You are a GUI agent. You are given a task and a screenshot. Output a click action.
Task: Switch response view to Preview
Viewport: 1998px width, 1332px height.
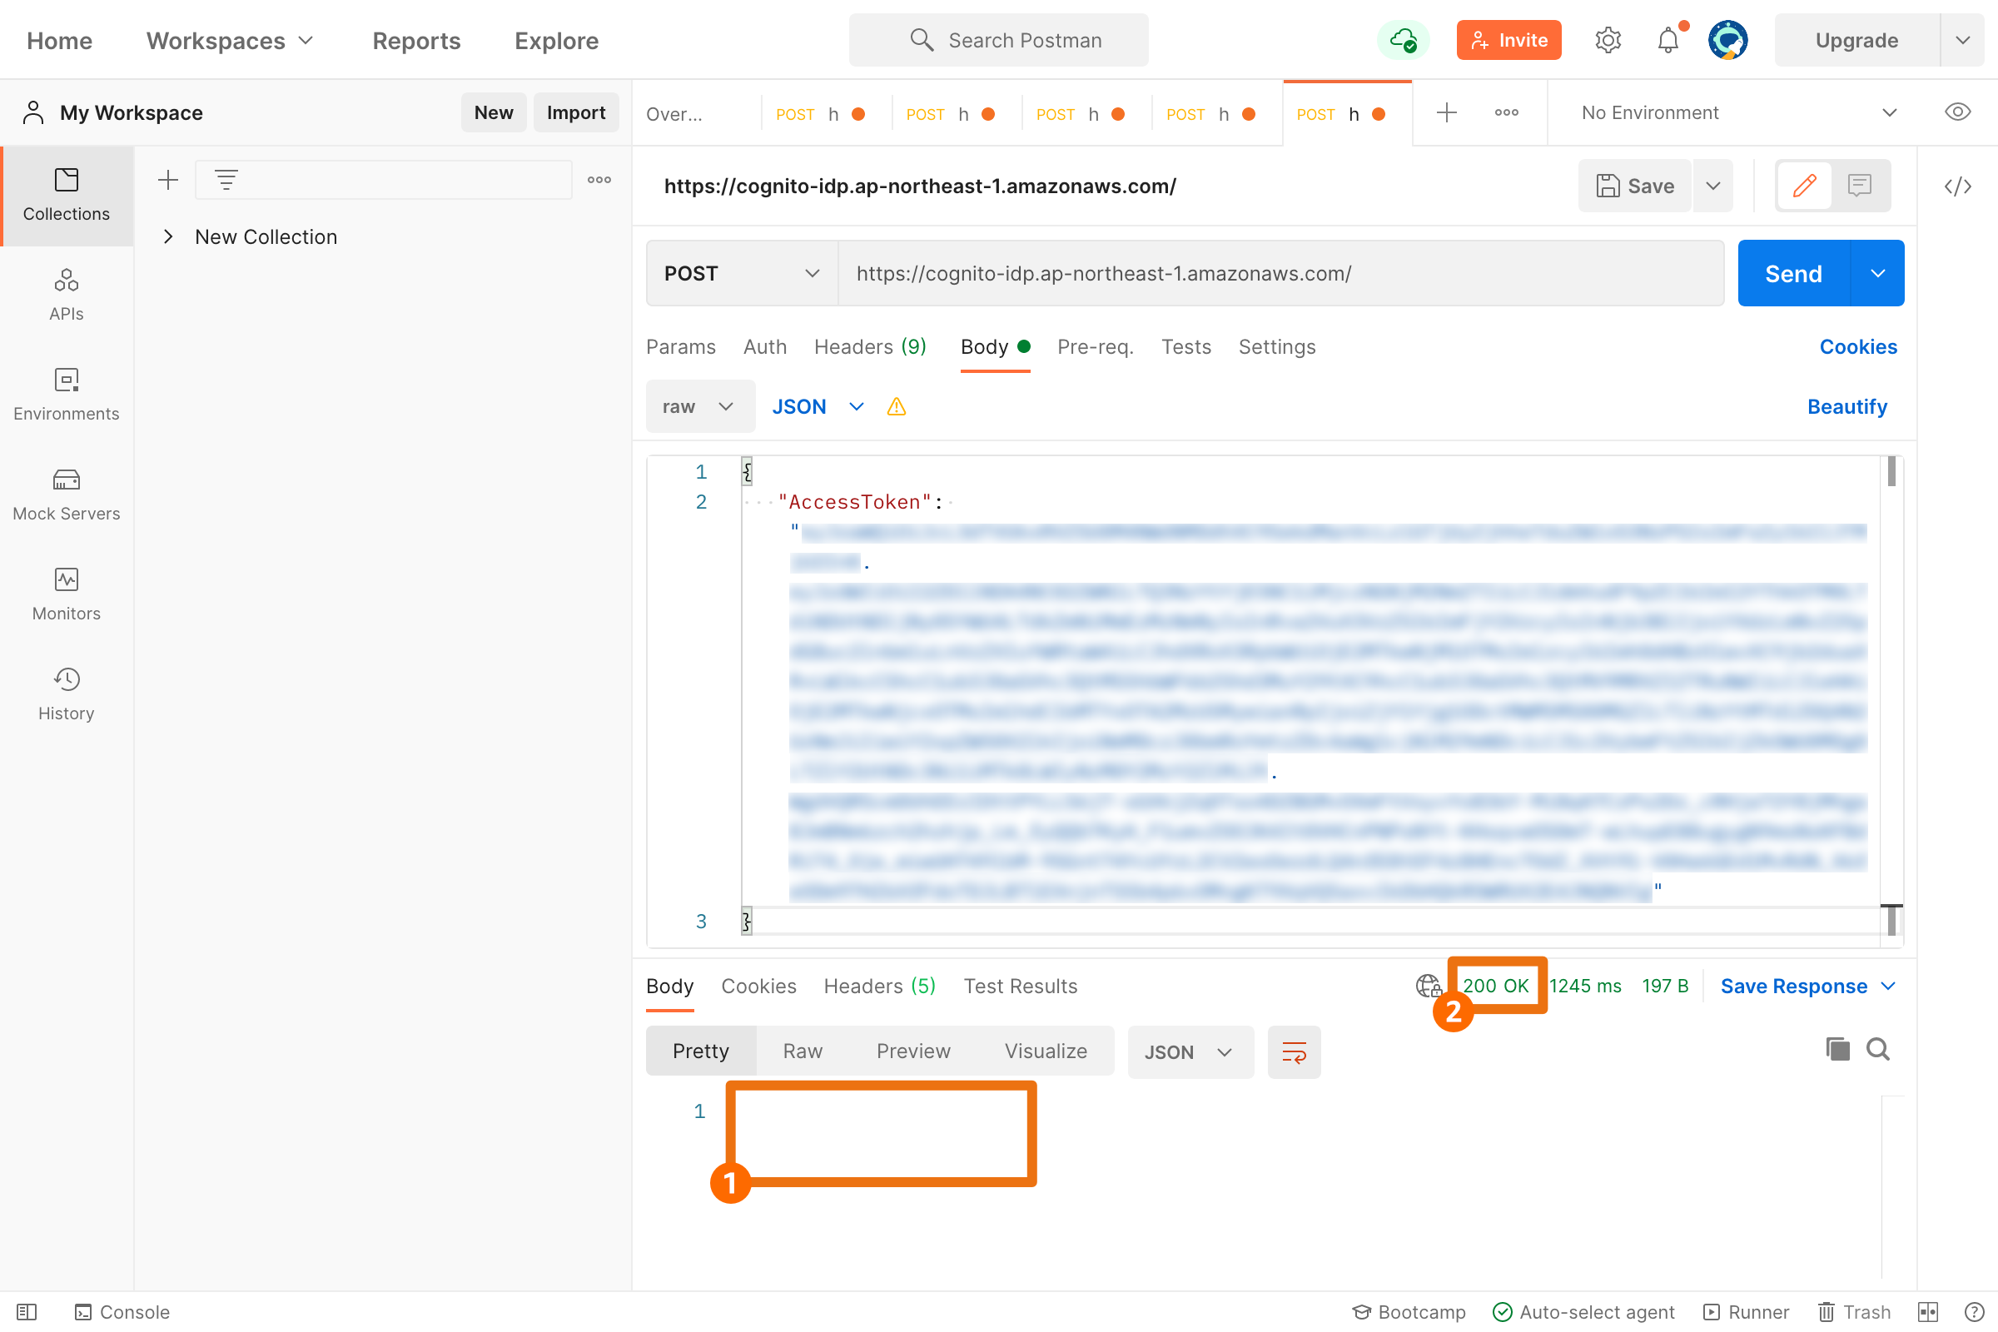913,1051
